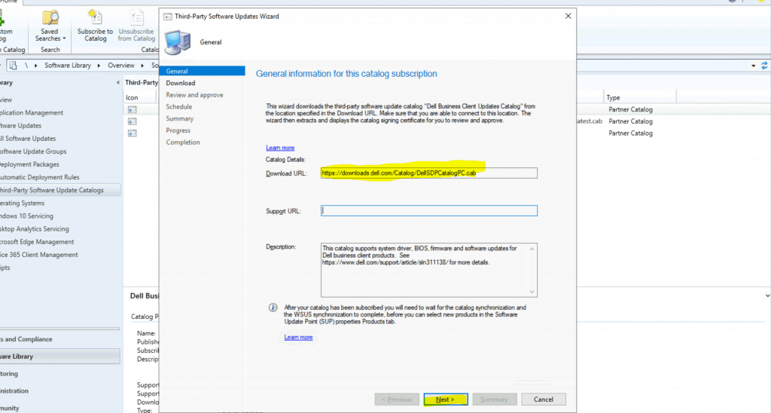Image resolution: width=771 pixels, height=413 pixels.
Task: Click third catalog row icon in list
Action: pos(133,133)
